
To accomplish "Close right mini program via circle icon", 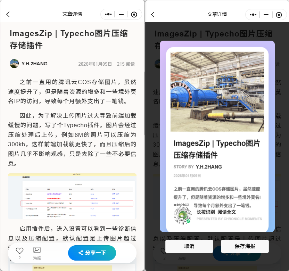I will [279, 14].
